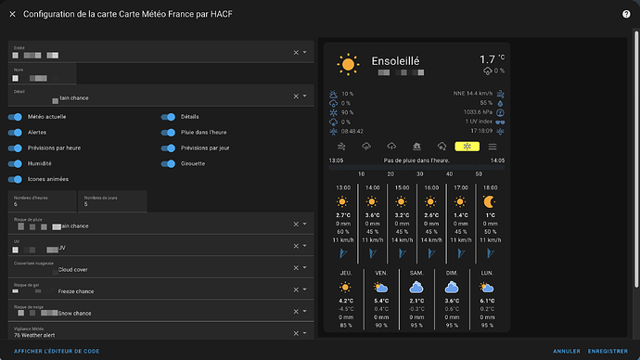
Task: Click the flood house alert icon
Action: [416, 146]
